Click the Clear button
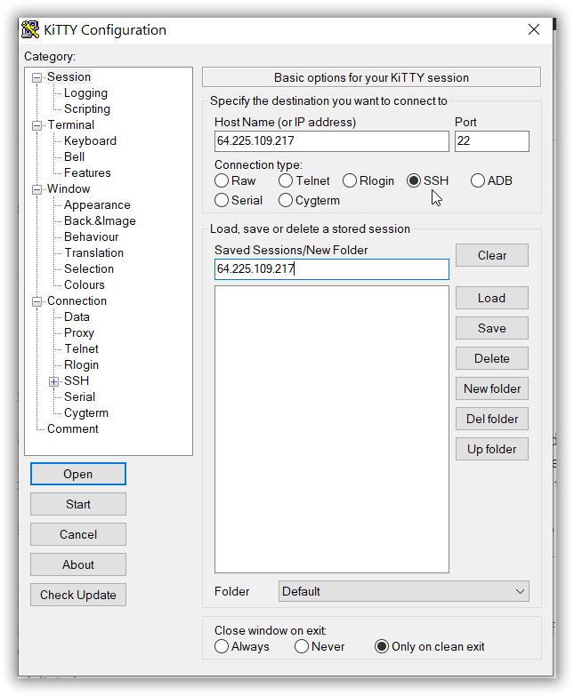Viewport: 574px width, 696px height. (x=492, y=255)
